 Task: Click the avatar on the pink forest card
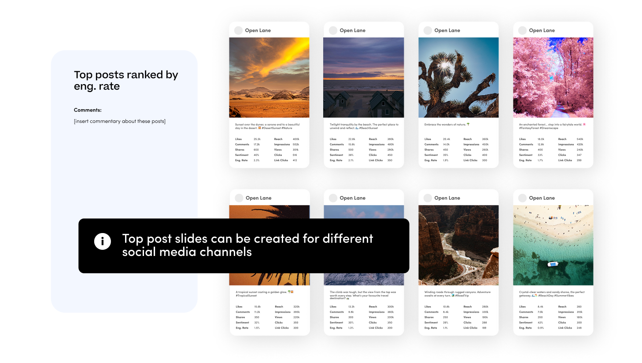point(522,30)
